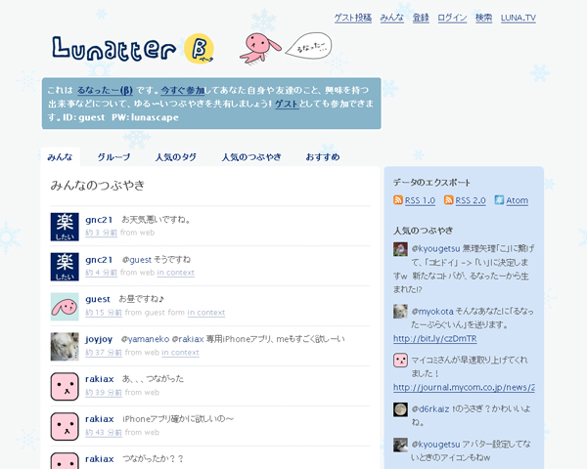Click the 今すぐ参加 signup link
Image resolution: width=587 pixels, height=469 pixels.
point(184,89)
